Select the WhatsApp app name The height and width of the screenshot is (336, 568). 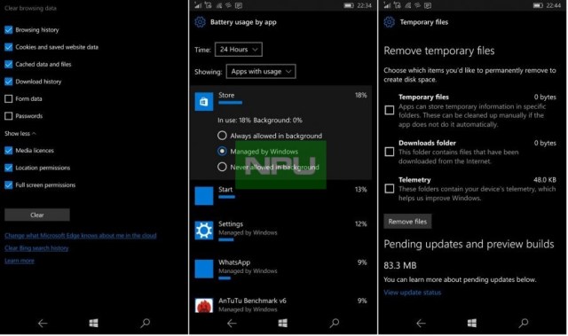pos(234,262)
